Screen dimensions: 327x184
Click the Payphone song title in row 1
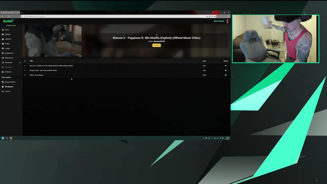click(51, 66)
